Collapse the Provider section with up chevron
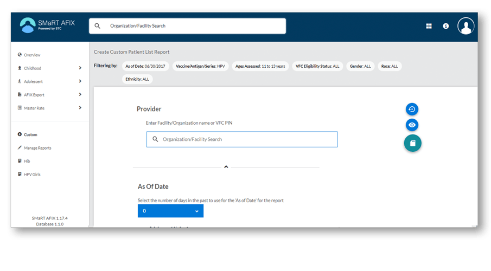This screenshot has width=491, height=271. pyautogui.click(x=226, y=167)
